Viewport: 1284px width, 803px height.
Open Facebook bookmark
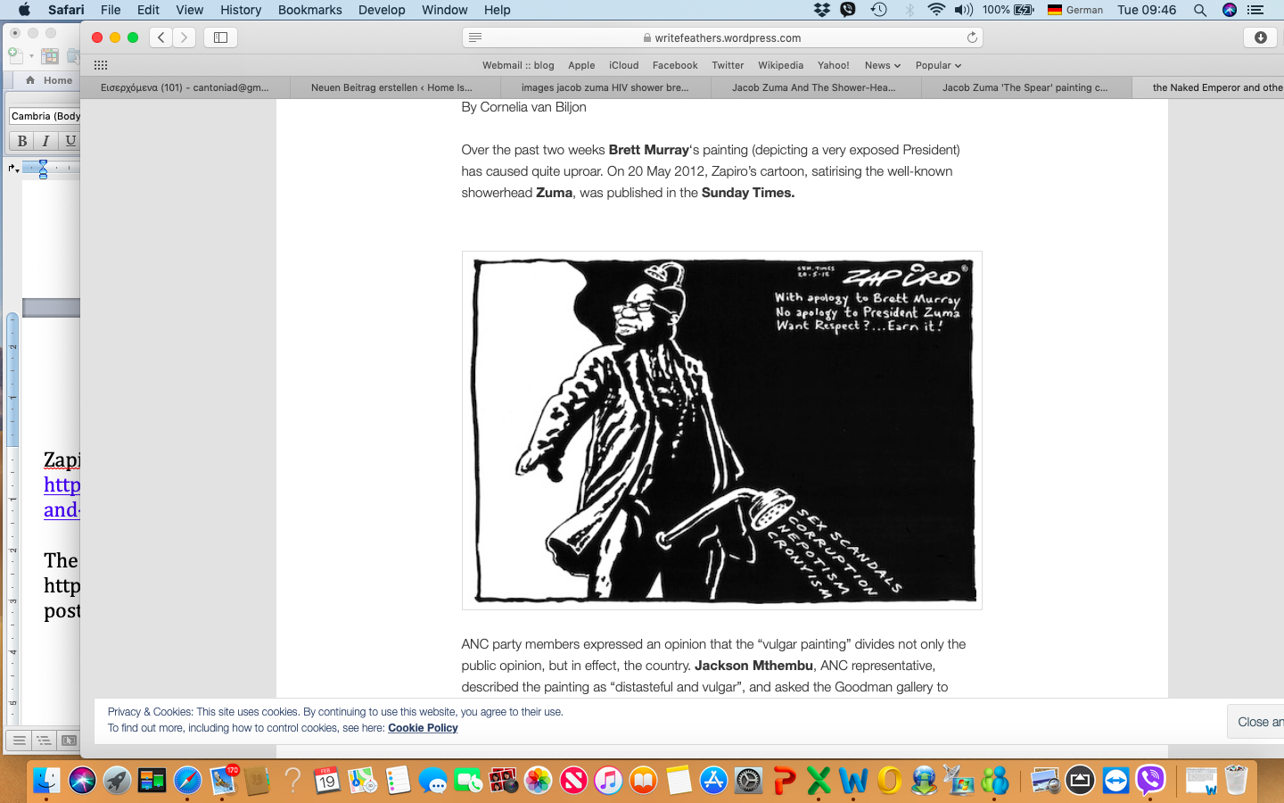tap(675, 65)
